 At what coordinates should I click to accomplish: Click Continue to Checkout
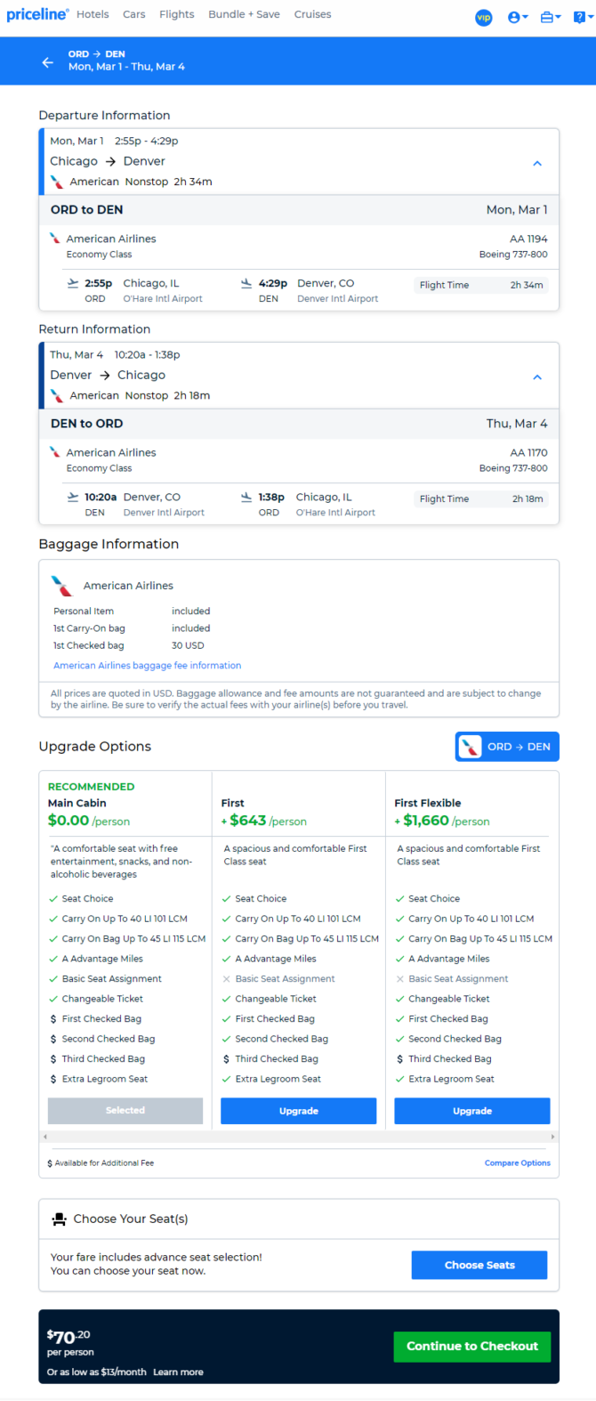[472, 1346]
